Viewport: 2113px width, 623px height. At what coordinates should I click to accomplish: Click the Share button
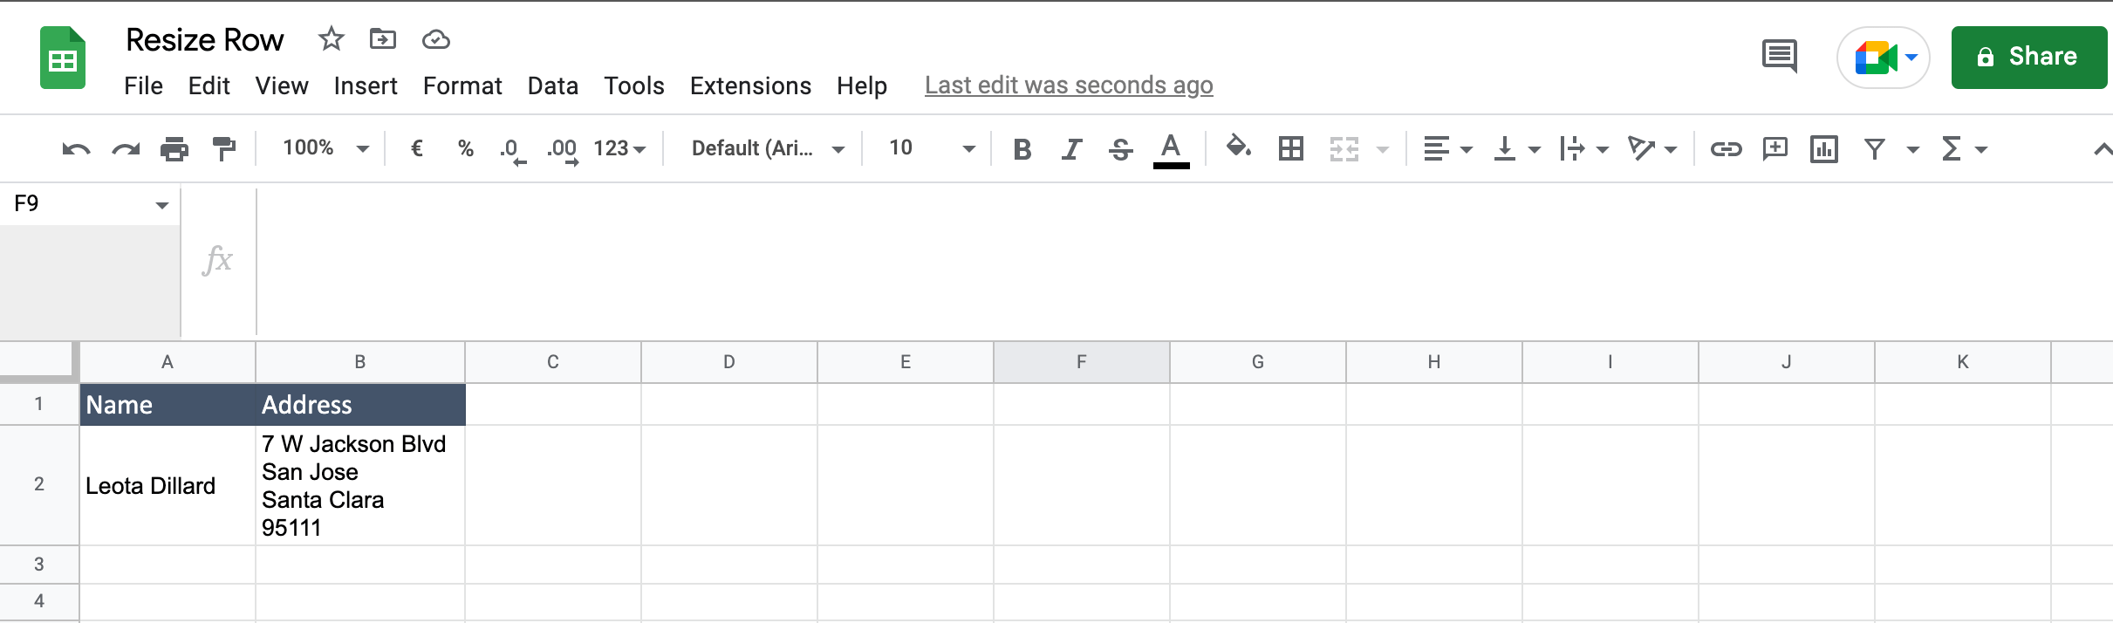pos(2028,57)
